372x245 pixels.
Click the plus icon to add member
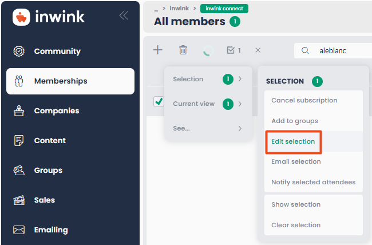pyautogui.click(x=157, y=50)
